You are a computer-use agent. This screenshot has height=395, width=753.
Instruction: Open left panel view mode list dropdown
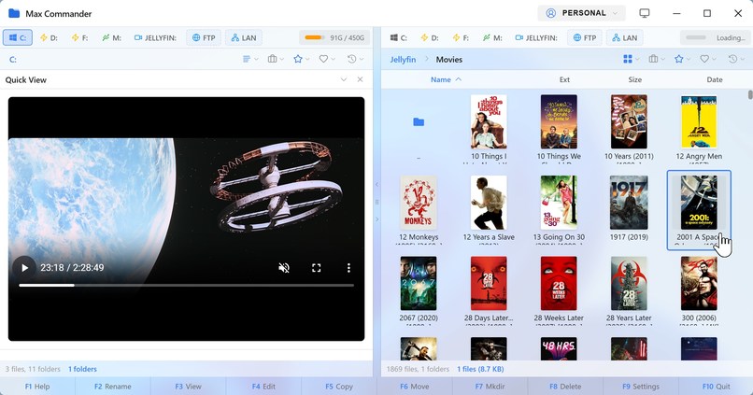(250, 59)
